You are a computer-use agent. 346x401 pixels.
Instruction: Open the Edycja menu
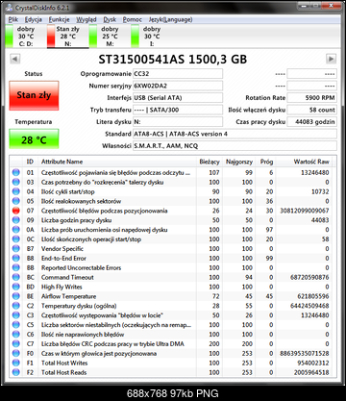pos(34,19)
